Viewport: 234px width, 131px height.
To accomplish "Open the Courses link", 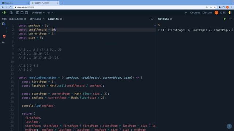I will coord(195,13).
